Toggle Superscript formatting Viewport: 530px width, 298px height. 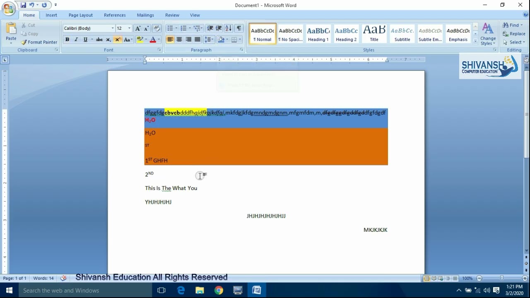pyautogui.click(x=117, y=40)
